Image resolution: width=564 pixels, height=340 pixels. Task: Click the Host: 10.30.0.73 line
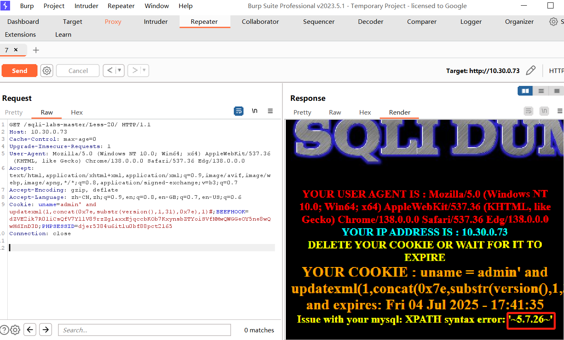(38, 132)
